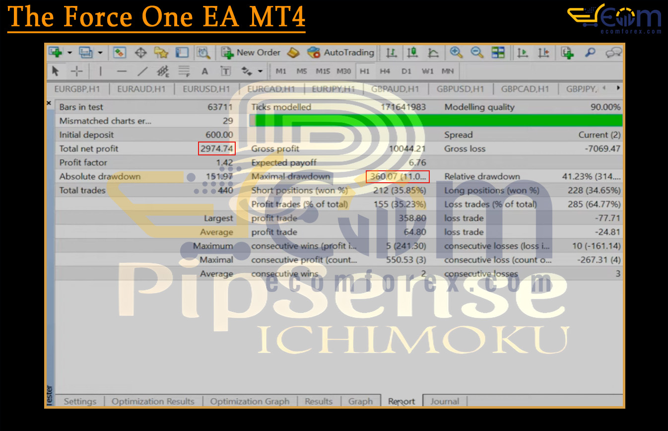
Task: Zoom out of the chart
Action: [477, 53]
